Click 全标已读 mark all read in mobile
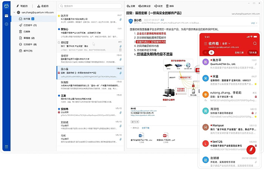 [239, 53]
